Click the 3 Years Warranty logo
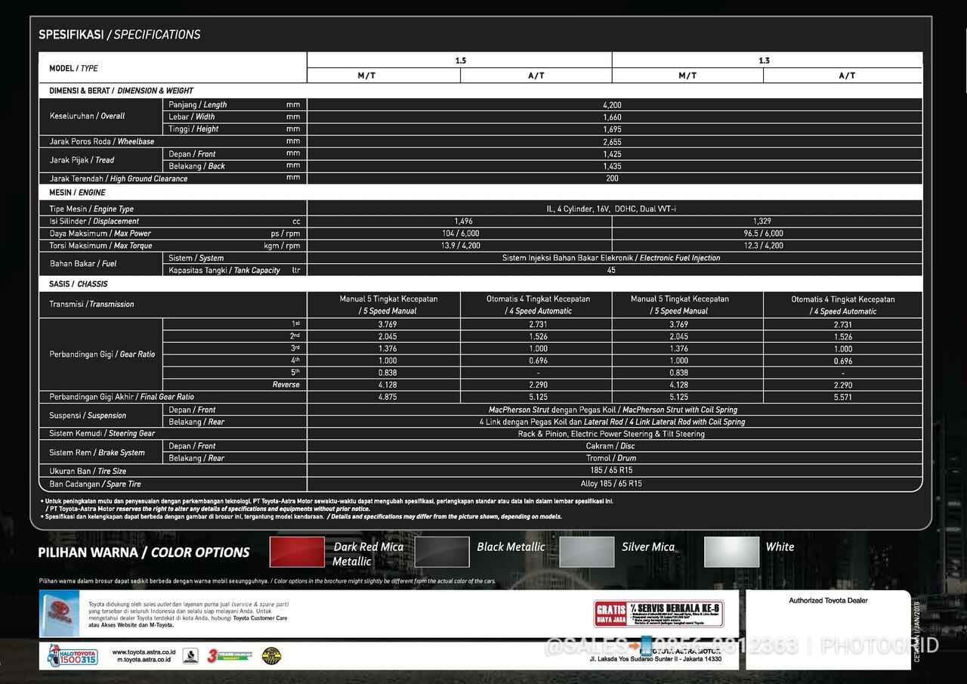This screenshot has height=684, width=967. point(227,655)
